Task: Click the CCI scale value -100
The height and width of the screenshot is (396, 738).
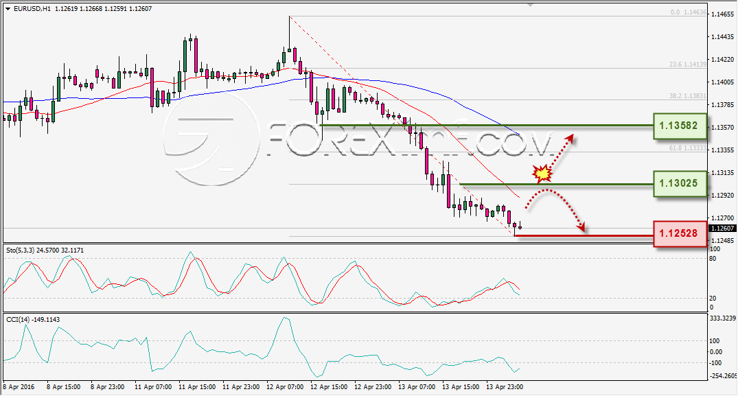Action: 715,362
